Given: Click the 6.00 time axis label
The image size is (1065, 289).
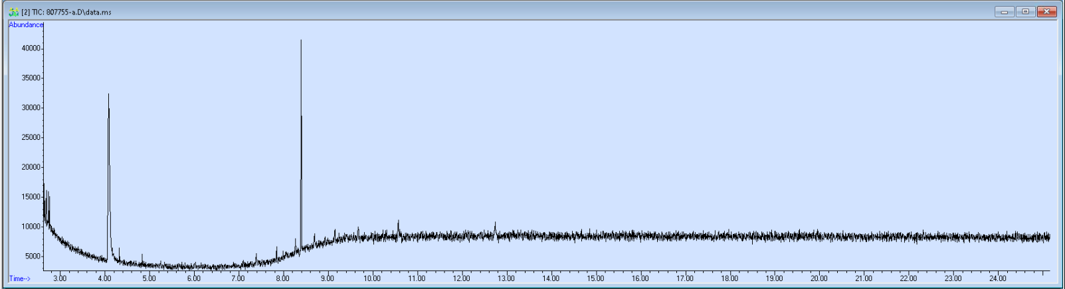Looking at the screenshot, I should (x=193, y=278).
